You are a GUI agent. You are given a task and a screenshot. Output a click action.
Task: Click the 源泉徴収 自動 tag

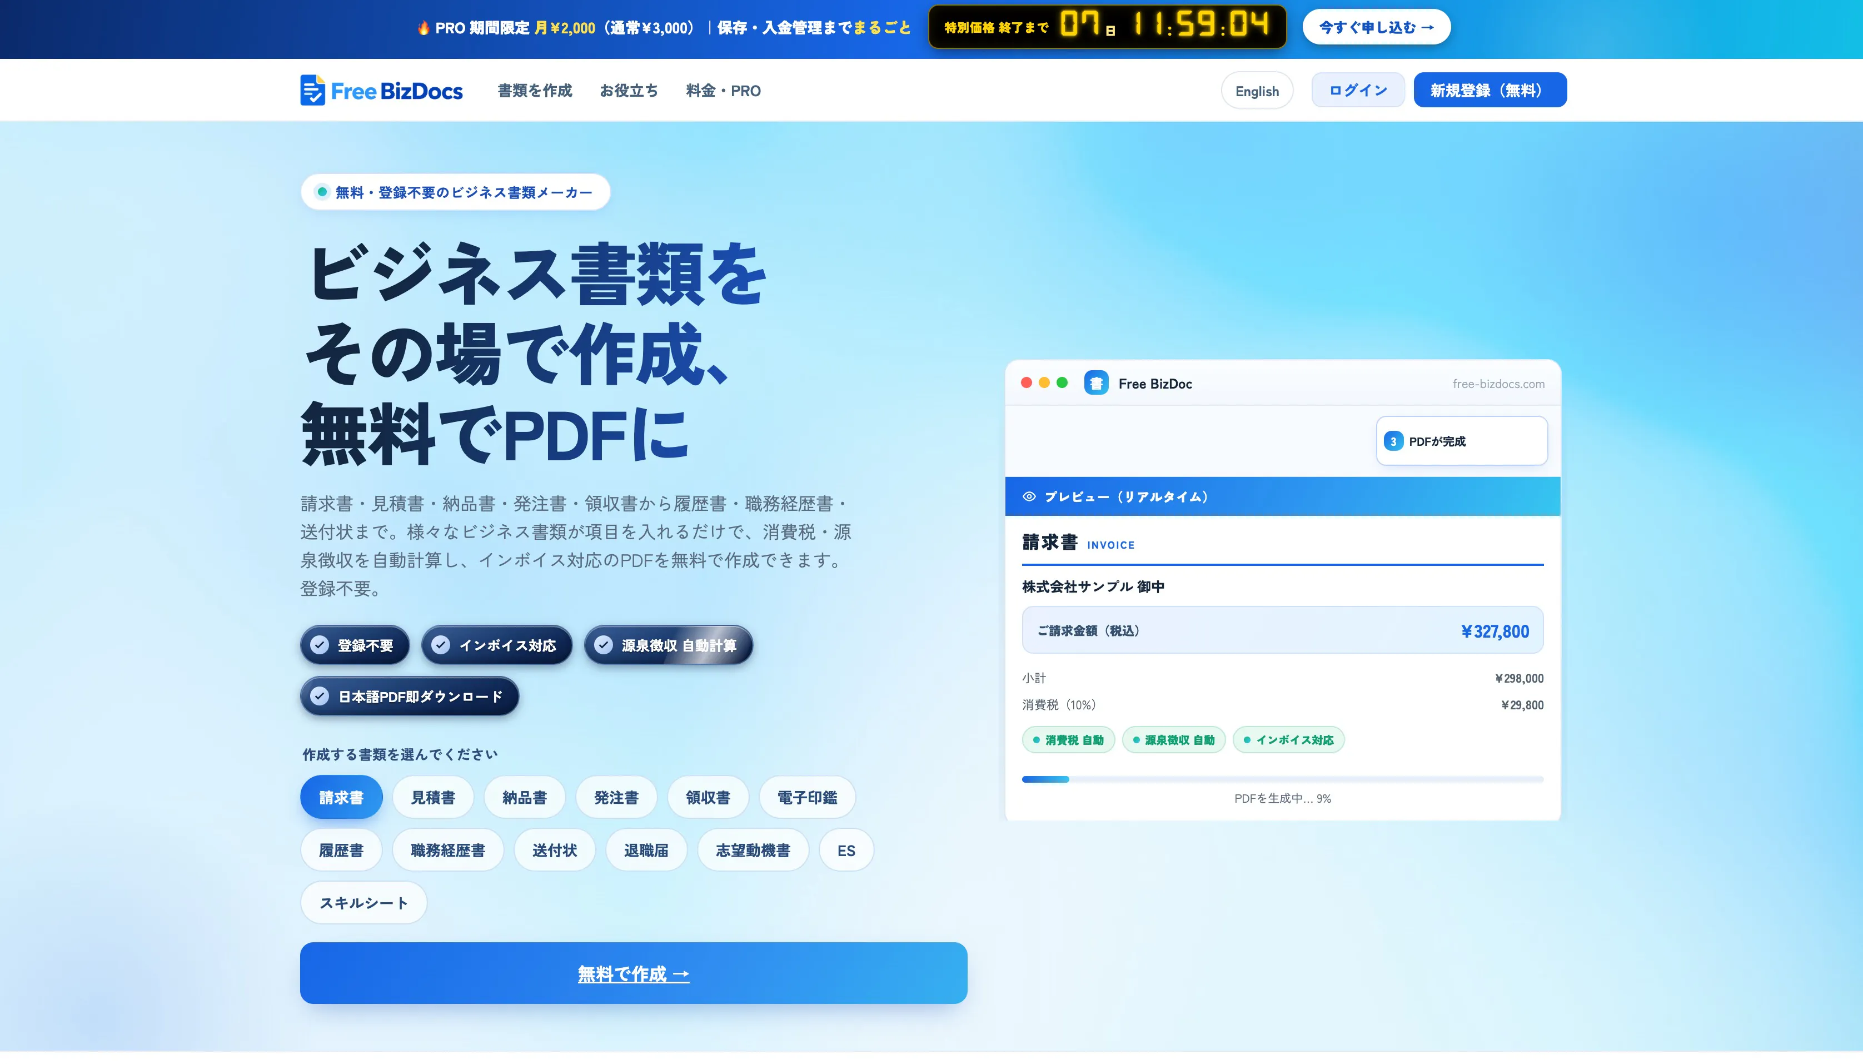(x=1173, y=739)
